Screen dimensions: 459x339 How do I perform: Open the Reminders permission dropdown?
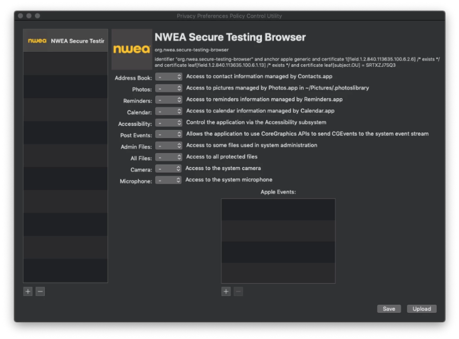point(168,100)
